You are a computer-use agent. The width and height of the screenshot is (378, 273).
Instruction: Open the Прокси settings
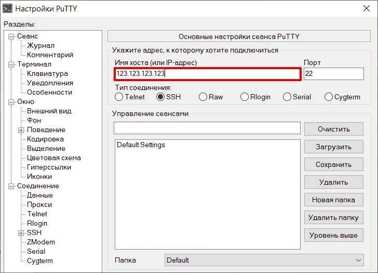coord(39,205)
